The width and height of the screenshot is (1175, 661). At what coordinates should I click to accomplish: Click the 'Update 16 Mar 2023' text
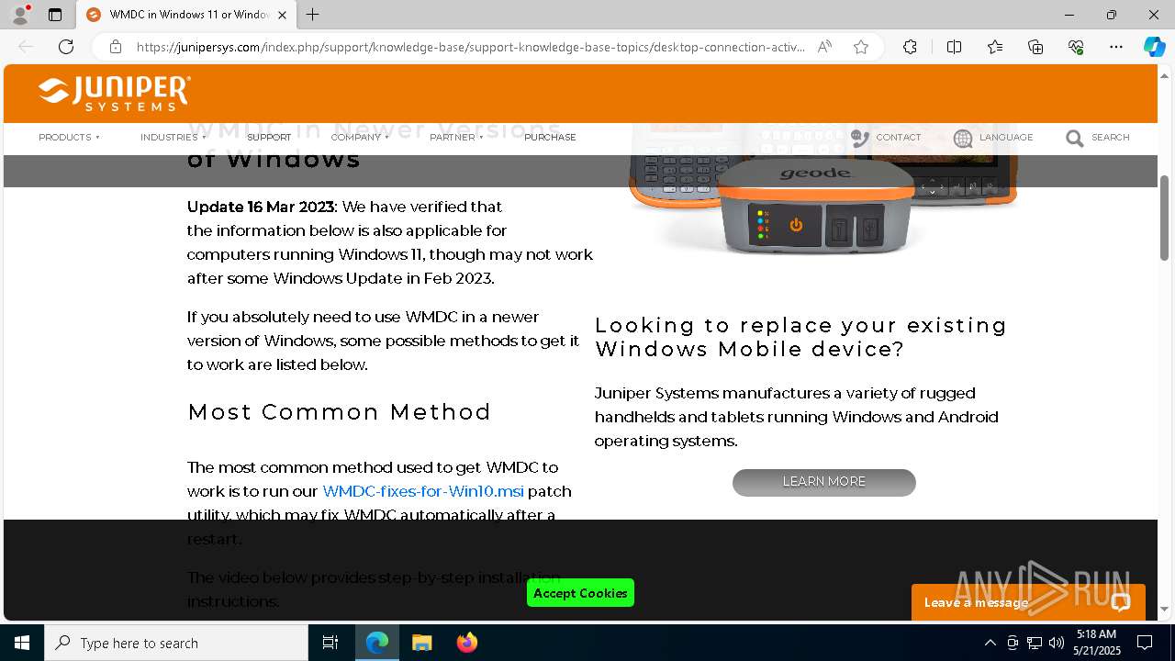click(x=261, y=207)
